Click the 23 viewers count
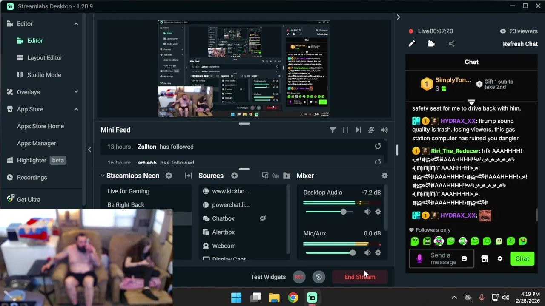The image size is (545, 306). click(x=519, y=31)
